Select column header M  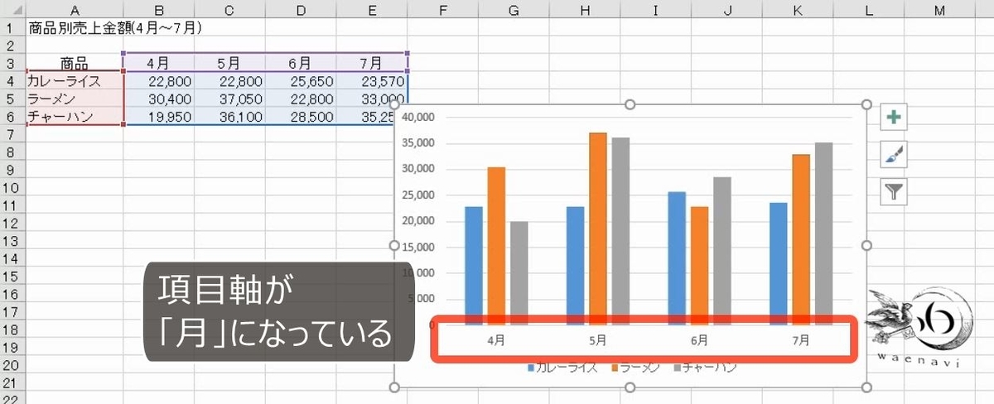pyautogui.click(x=939, y=9)
